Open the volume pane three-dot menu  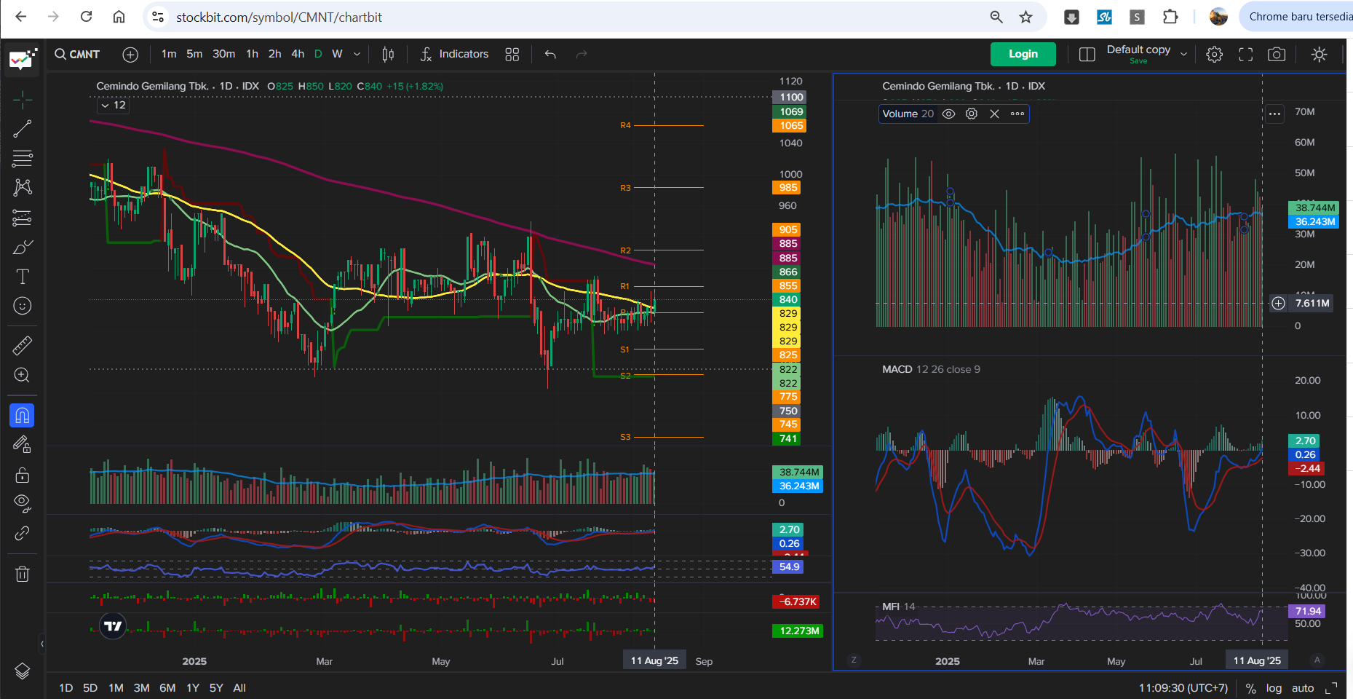click(x=1274, y=114)
